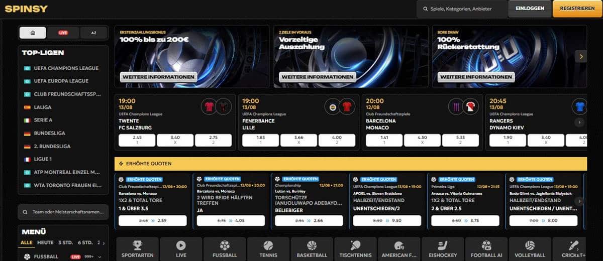The image size is (603, 261).
Task: Show next featured matches with arrow
Action: [x=579, y=122]
